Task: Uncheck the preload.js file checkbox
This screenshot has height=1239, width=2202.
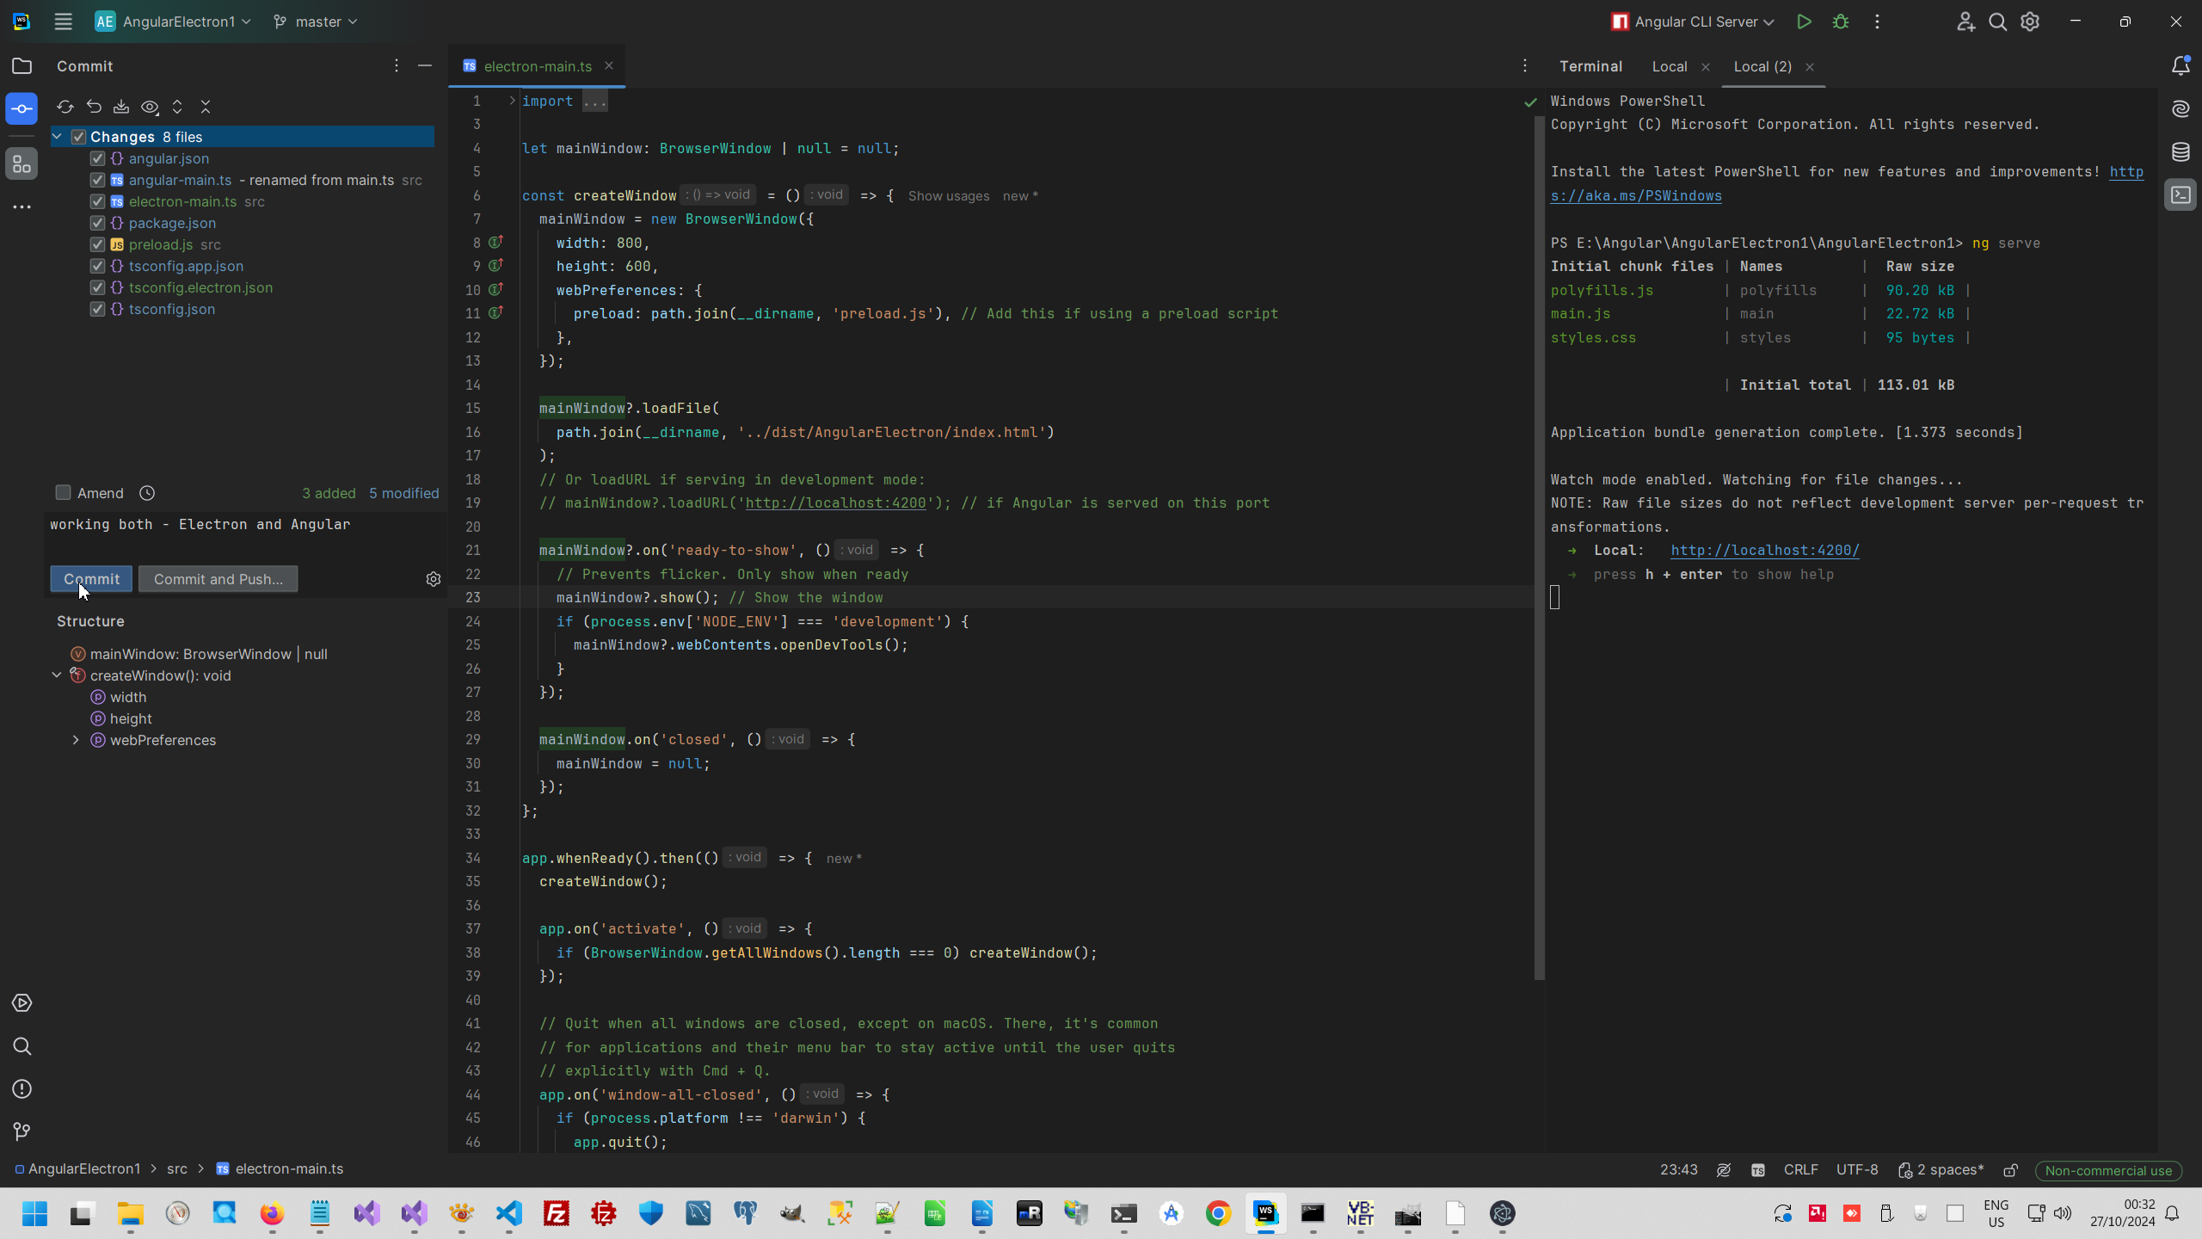Action: 97,244
